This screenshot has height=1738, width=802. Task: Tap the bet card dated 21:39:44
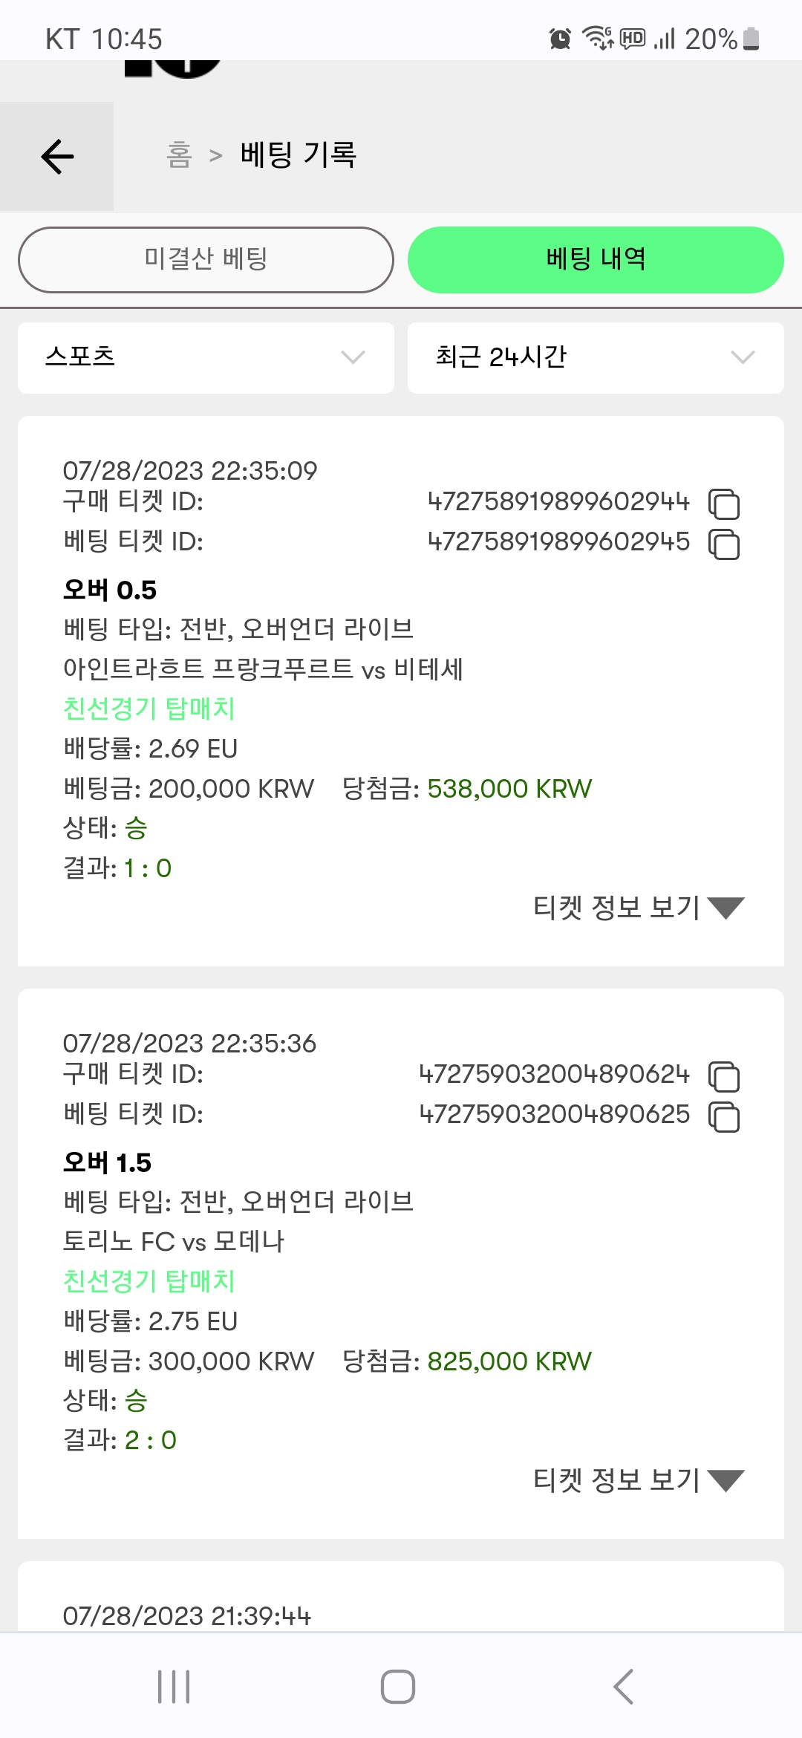click(x=401, y=1597)
